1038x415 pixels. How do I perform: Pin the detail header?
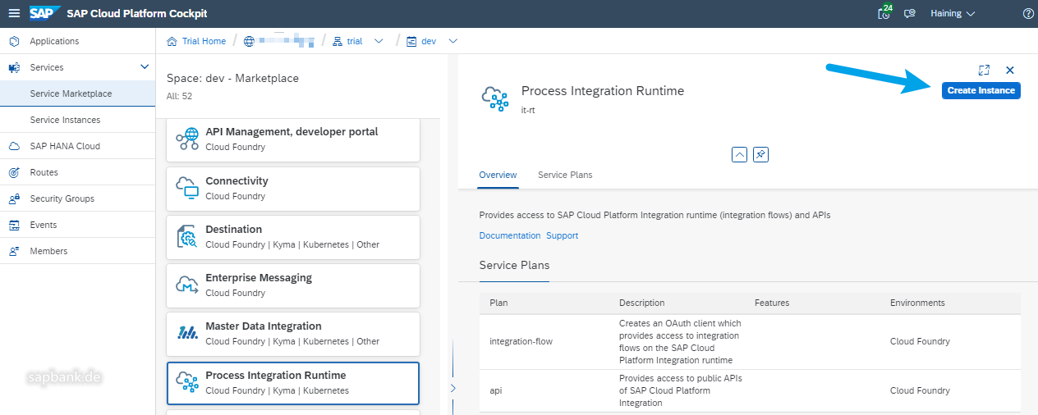tap(760, 154)
